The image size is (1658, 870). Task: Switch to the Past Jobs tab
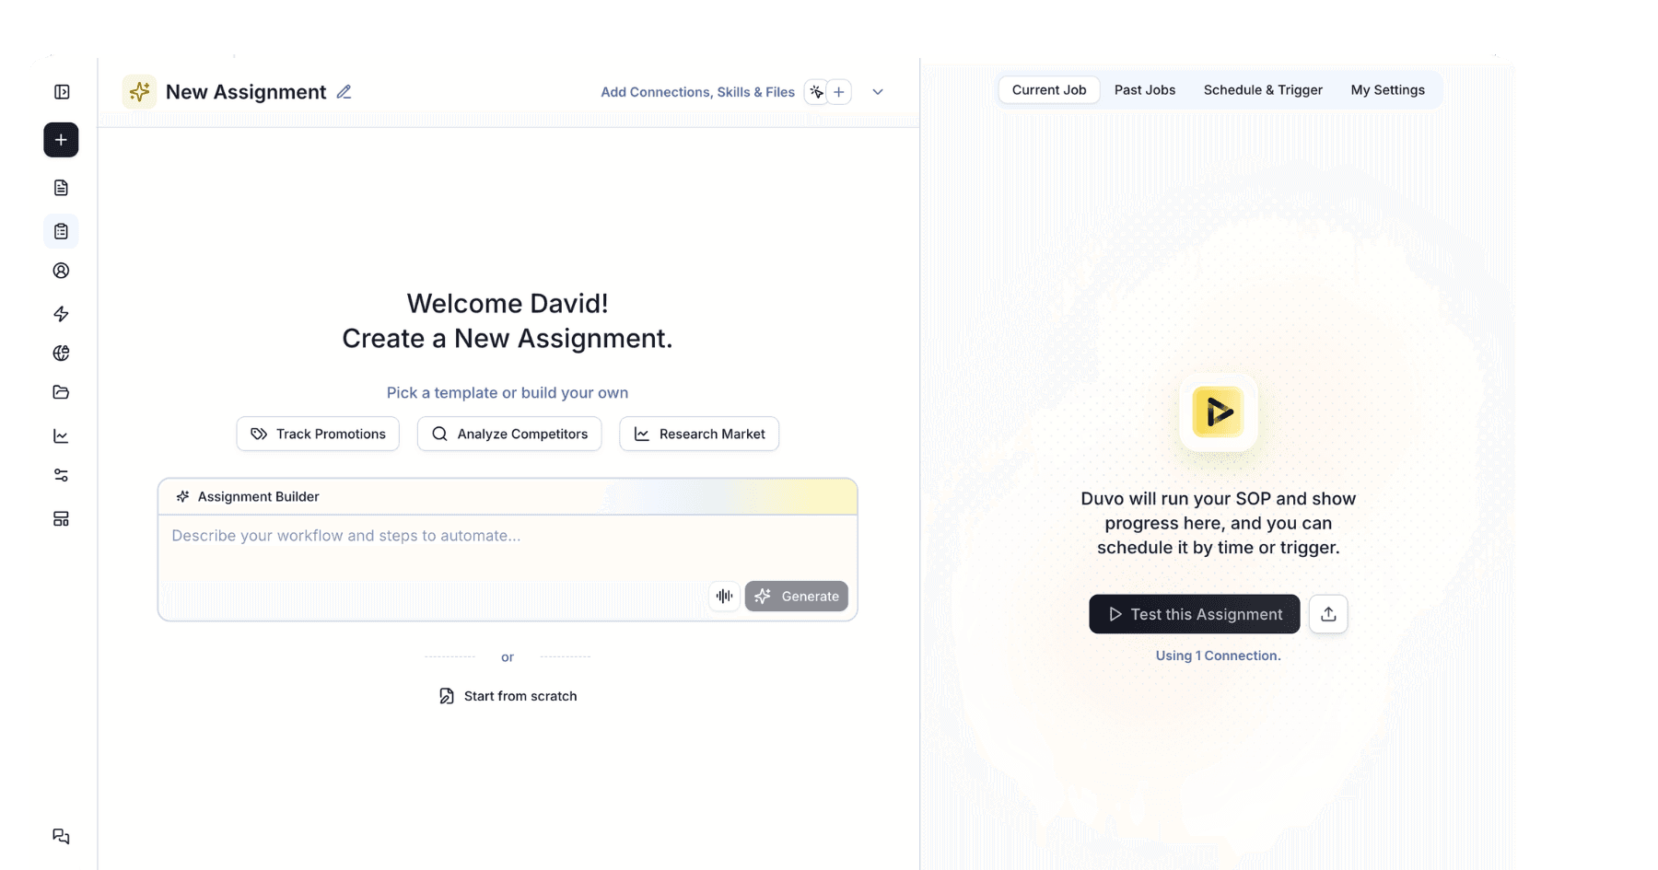point(1144,89)
